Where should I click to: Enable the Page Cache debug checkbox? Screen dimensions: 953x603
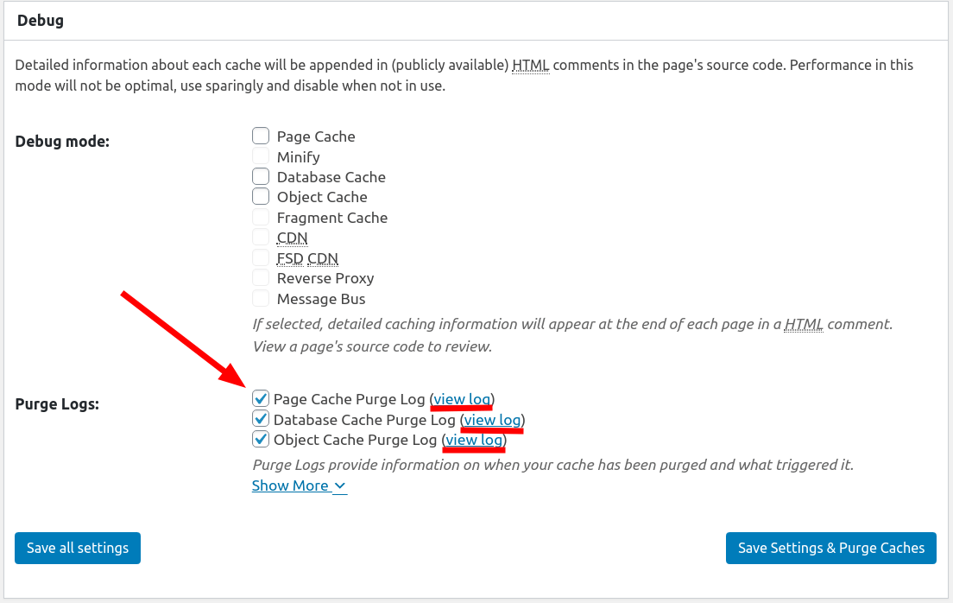click(x=261, y=135)
